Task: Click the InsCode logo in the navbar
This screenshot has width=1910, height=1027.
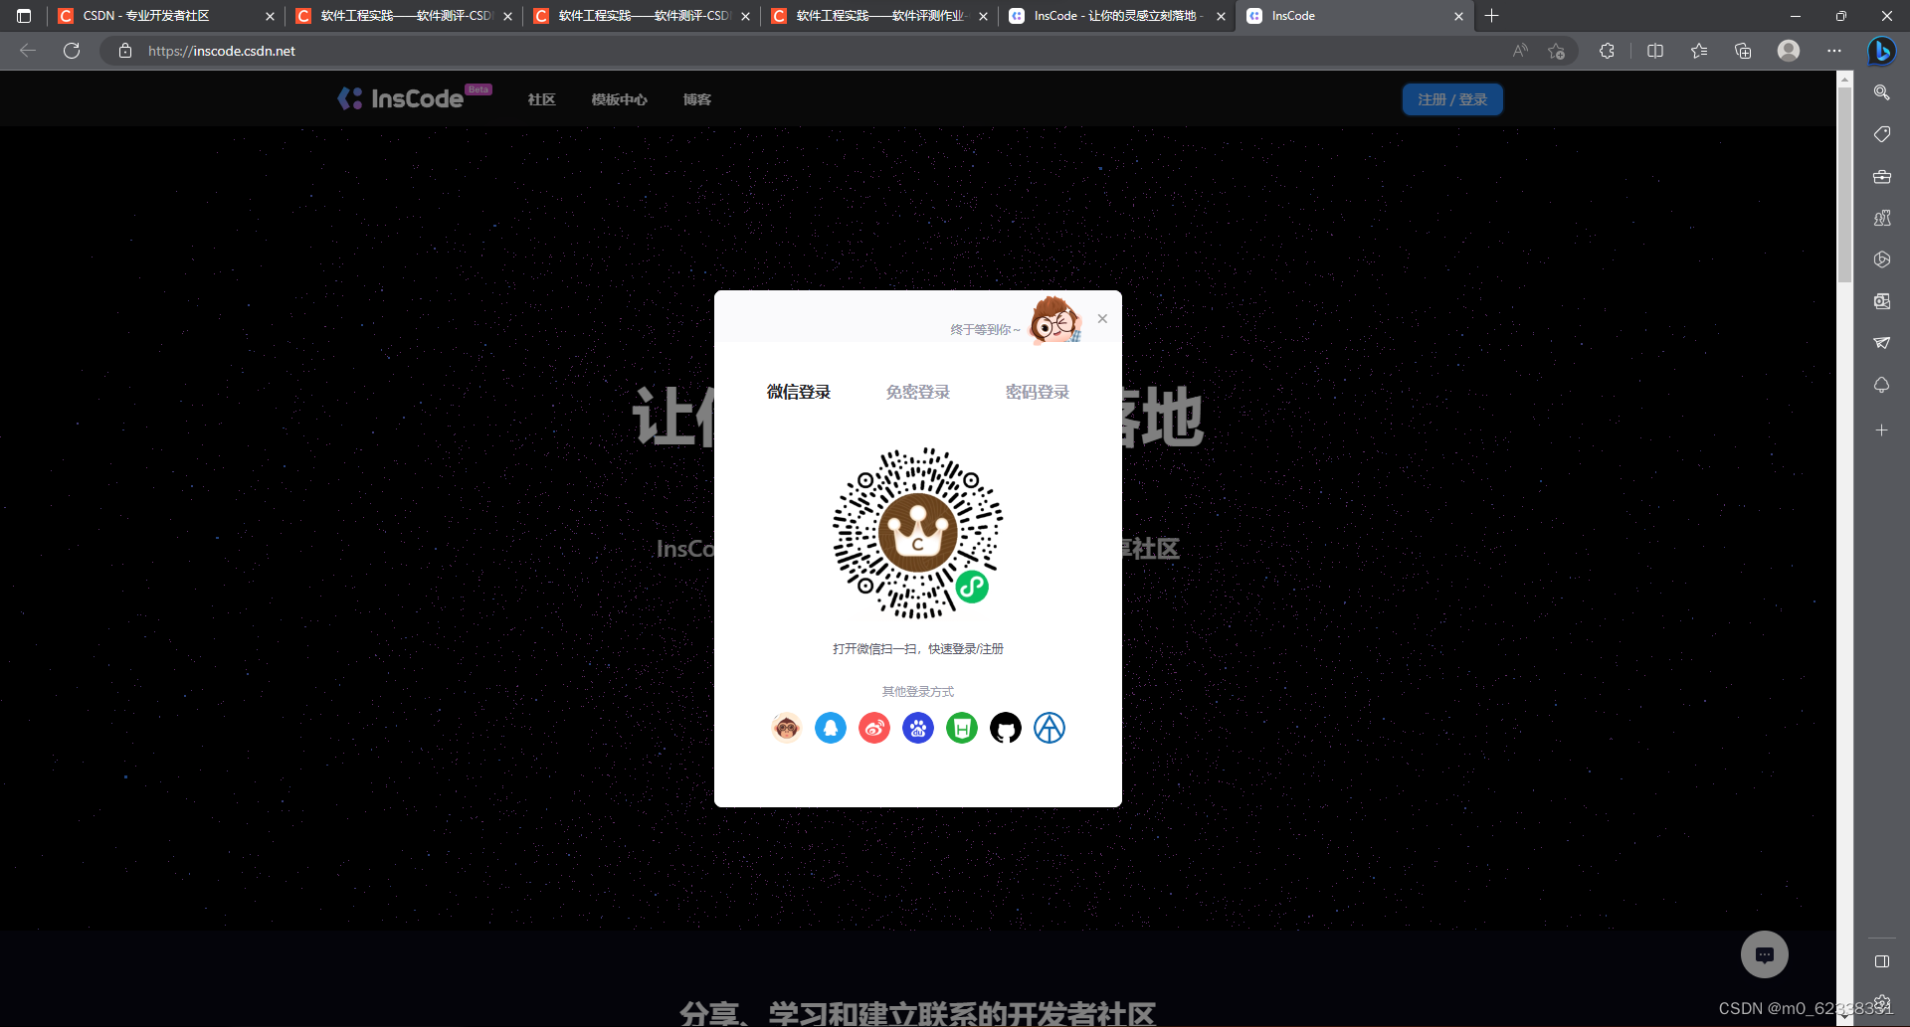Action: (x=402, y=97)
